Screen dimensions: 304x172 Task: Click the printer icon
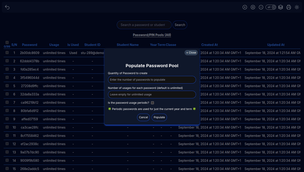(289, 7)
